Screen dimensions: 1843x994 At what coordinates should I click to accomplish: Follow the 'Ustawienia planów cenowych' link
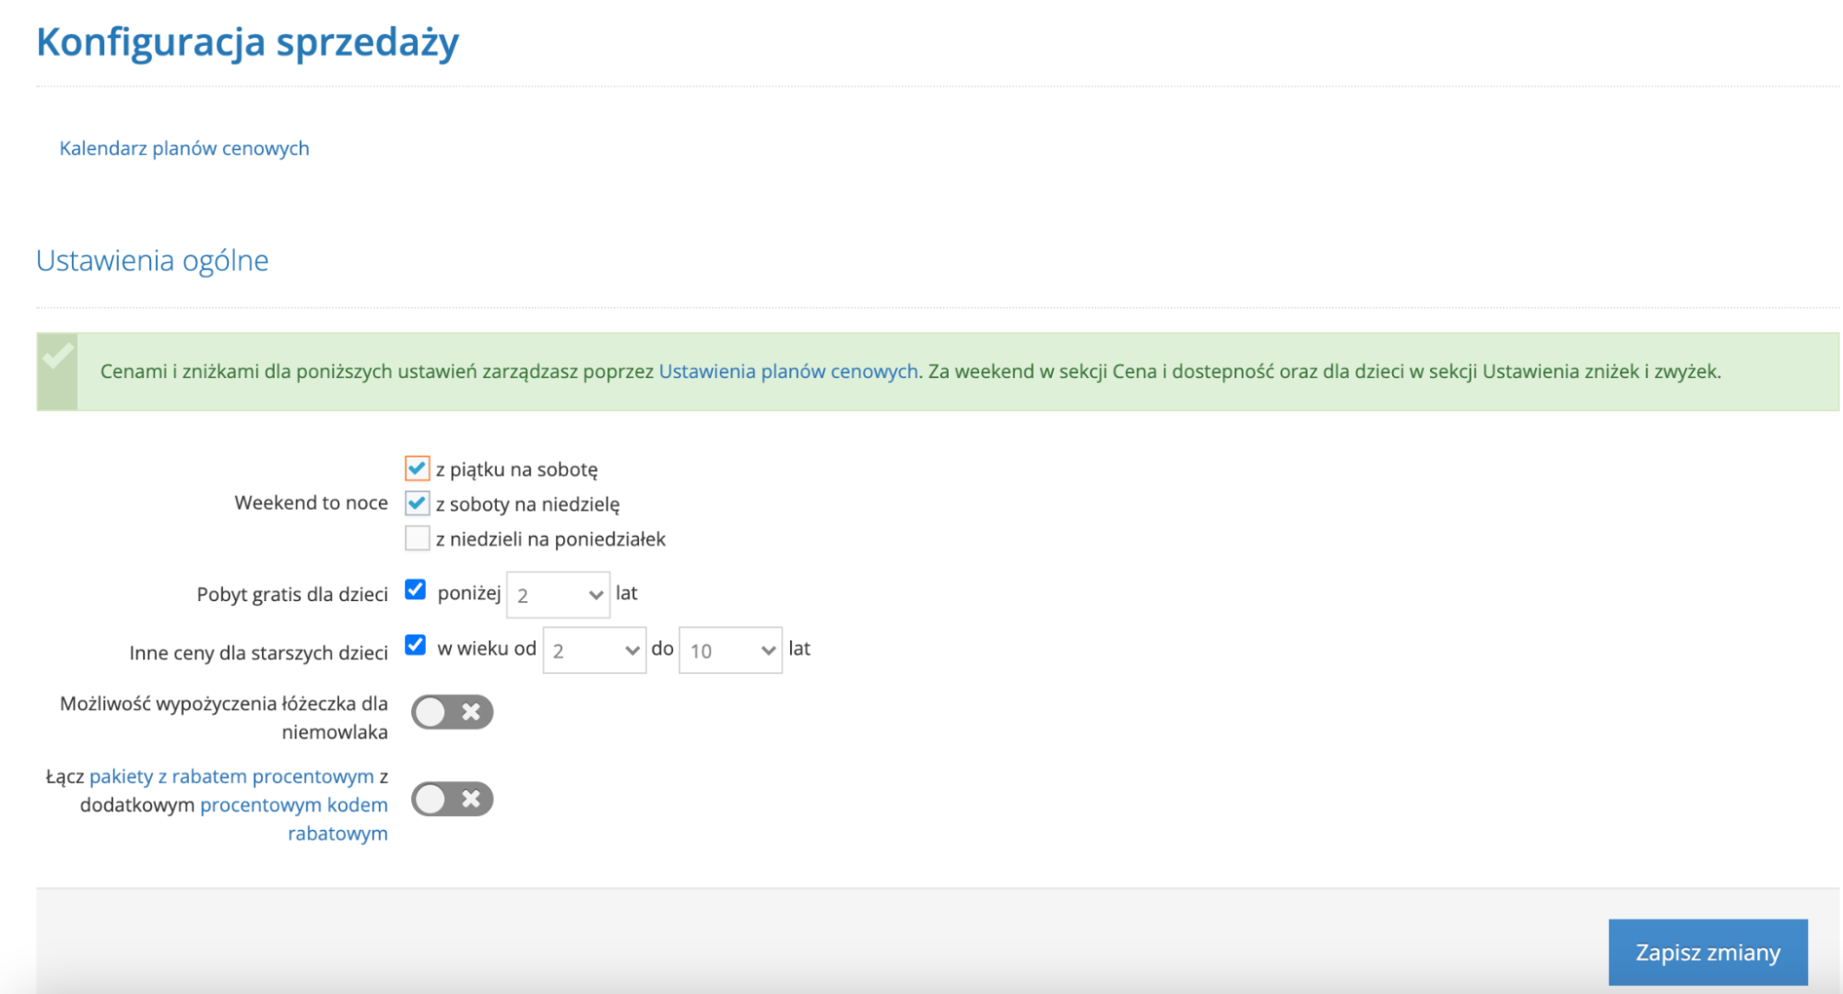788,372
